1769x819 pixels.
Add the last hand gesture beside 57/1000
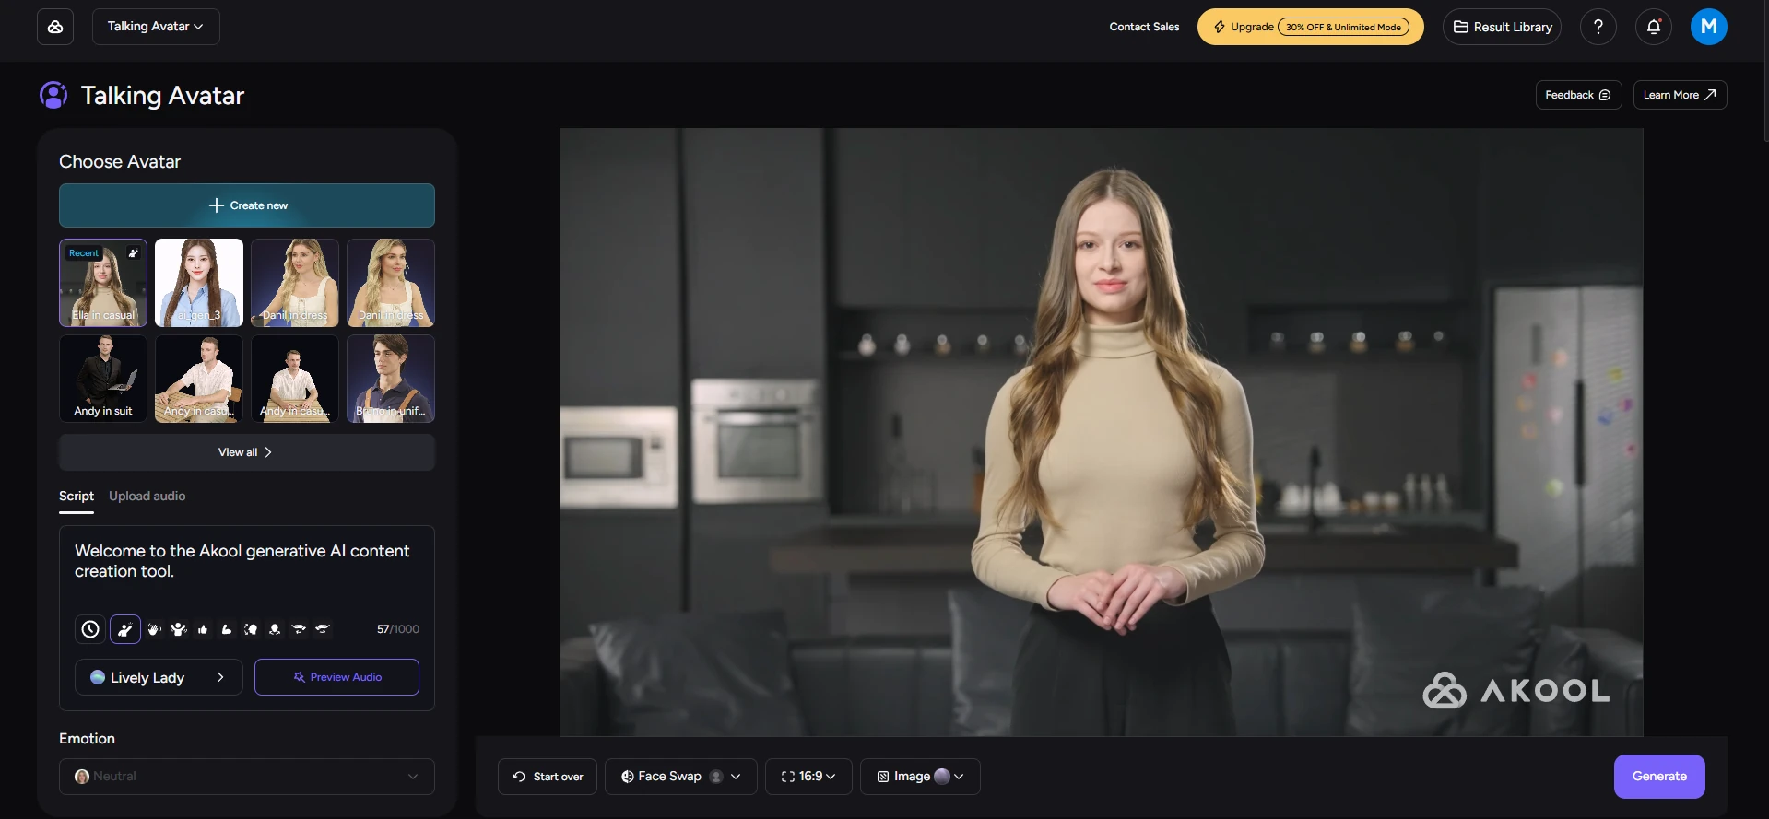pos(323,629)
